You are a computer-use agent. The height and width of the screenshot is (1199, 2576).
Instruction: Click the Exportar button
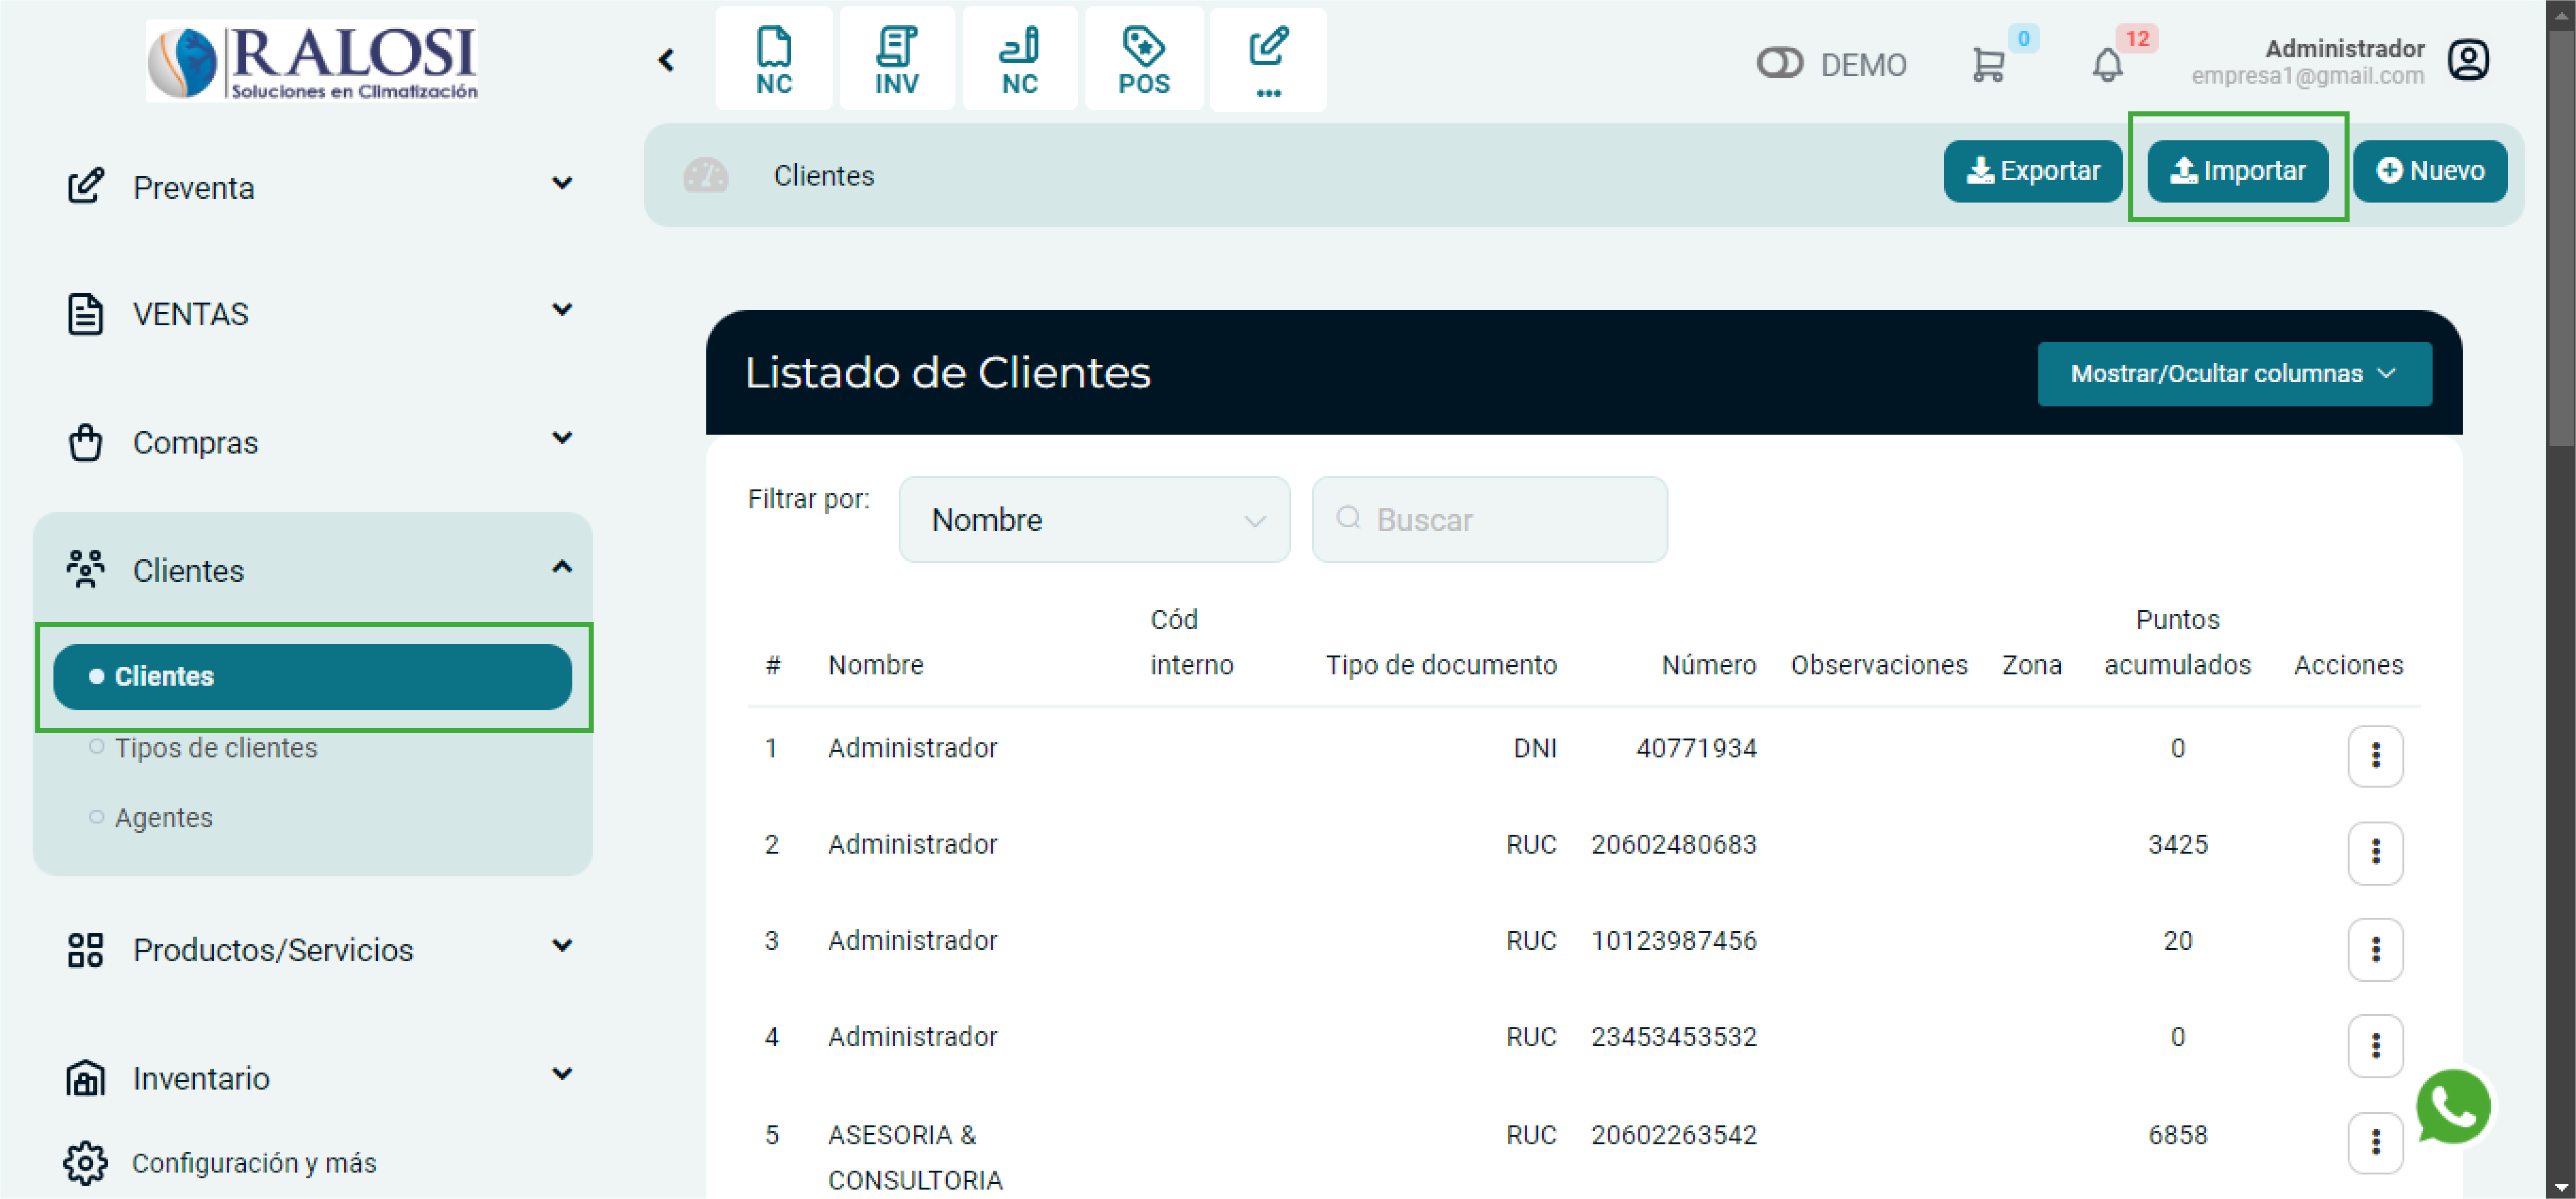pos(2032,171)
